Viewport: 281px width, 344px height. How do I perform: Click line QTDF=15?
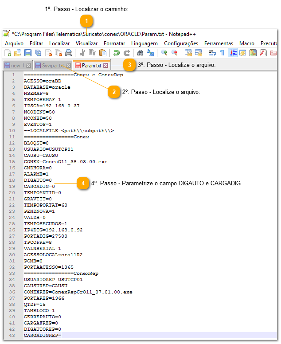pyautogui.click(x=35, y=305)
